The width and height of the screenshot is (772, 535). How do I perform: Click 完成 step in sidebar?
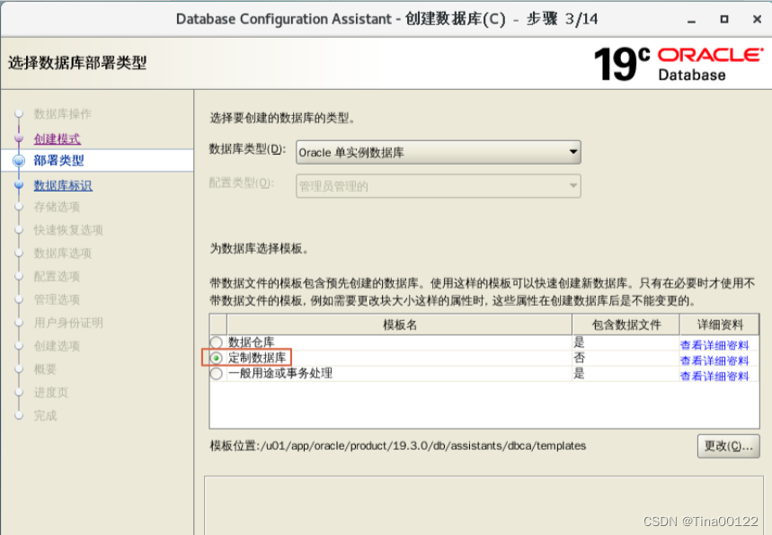coord(45,415)
